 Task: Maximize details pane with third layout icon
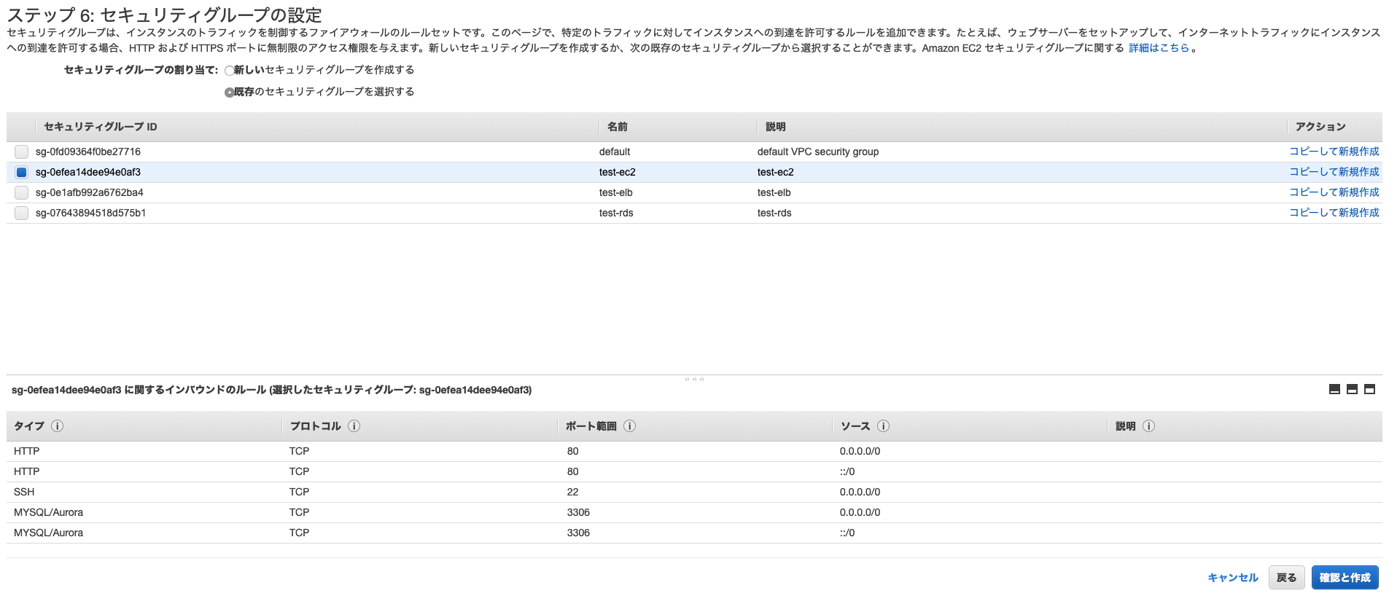click(1369, 389)
